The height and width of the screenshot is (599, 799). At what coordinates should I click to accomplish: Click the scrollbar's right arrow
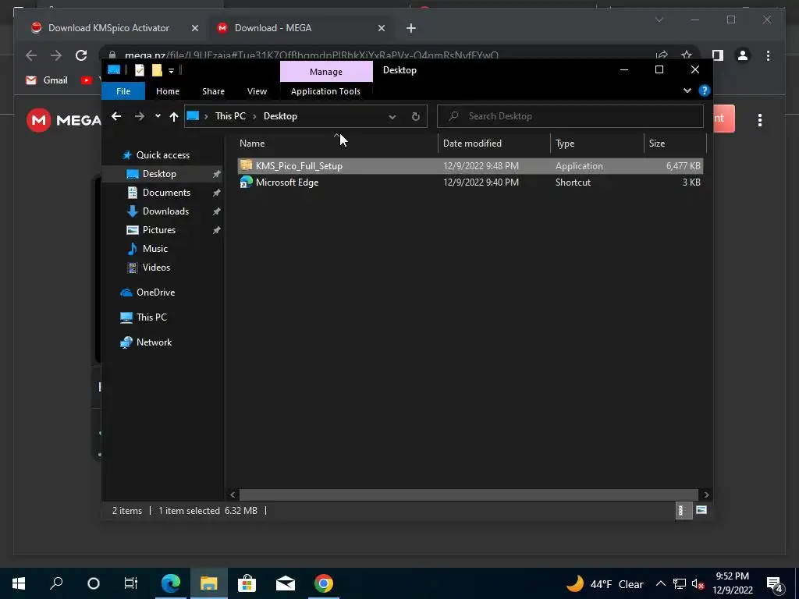pyautogui.click(x=706, y=494)
